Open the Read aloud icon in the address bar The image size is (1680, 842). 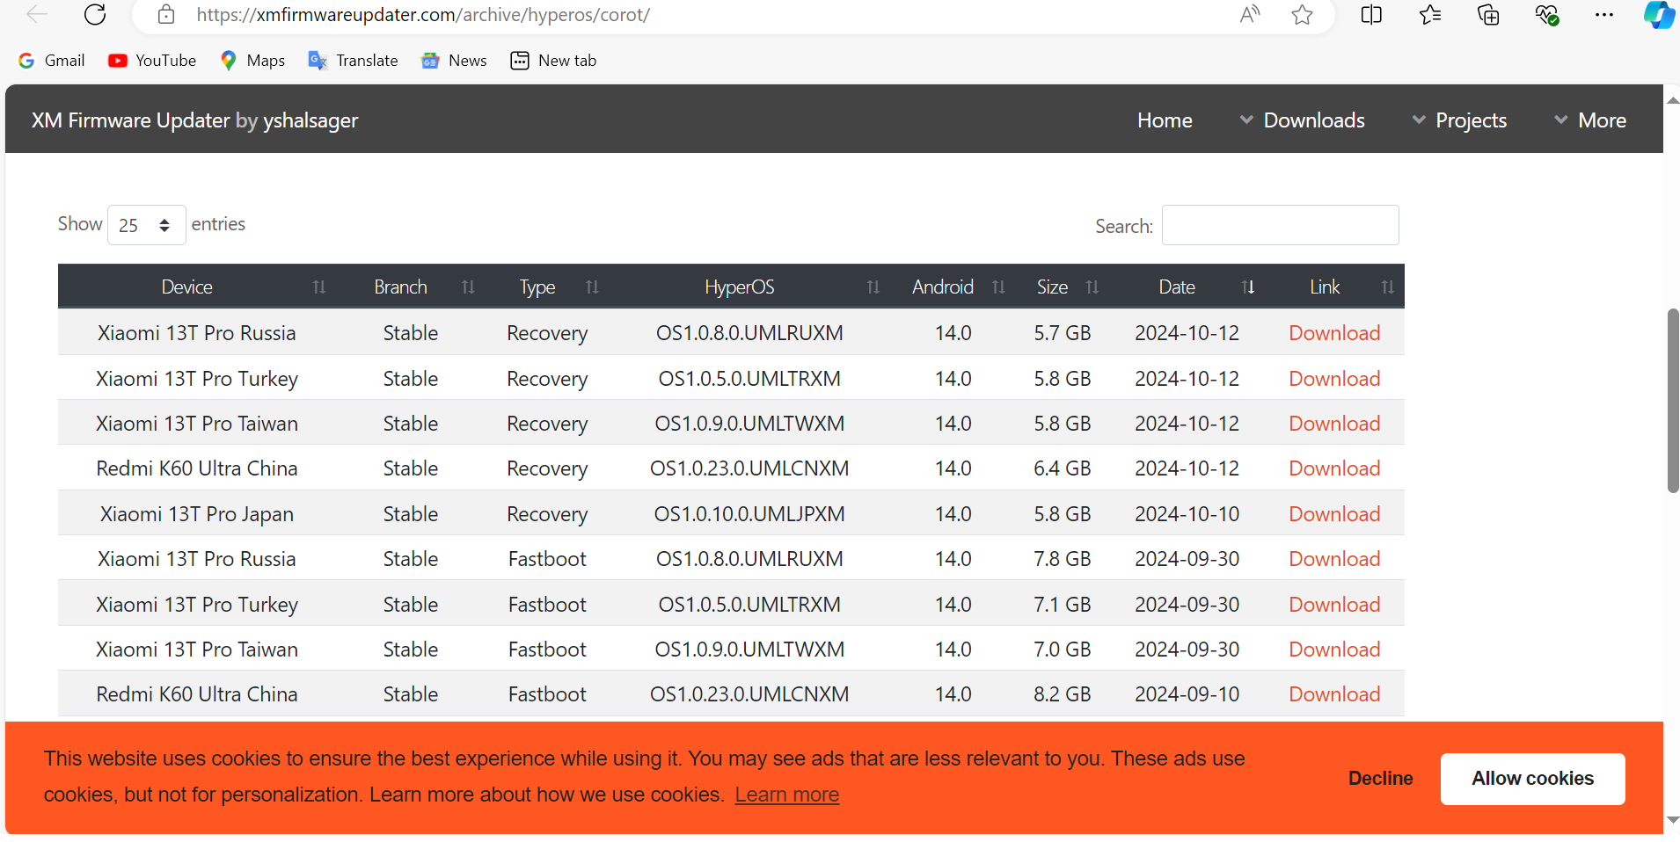tap(1249, 14)
